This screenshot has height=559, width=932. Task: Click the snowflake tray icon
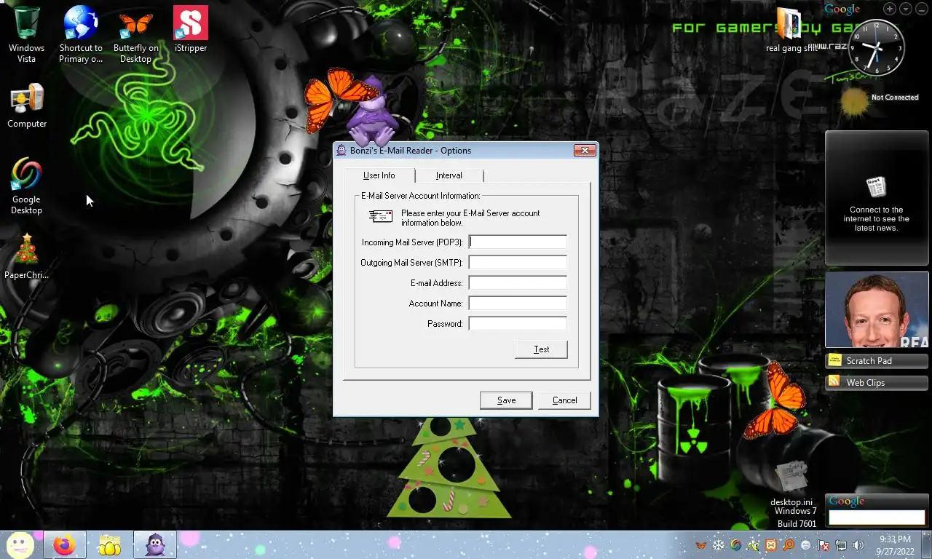718,545
